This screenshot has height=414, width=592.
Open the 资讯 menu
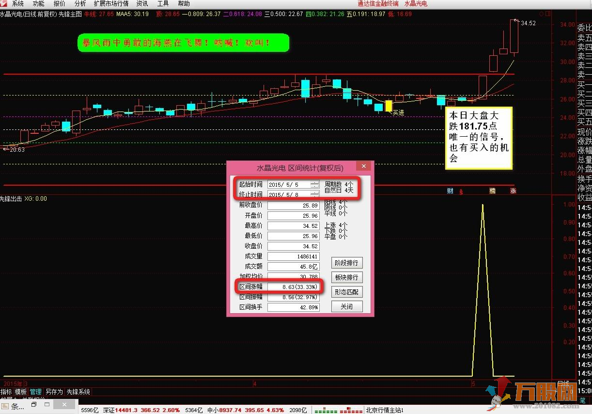(142, 3)
